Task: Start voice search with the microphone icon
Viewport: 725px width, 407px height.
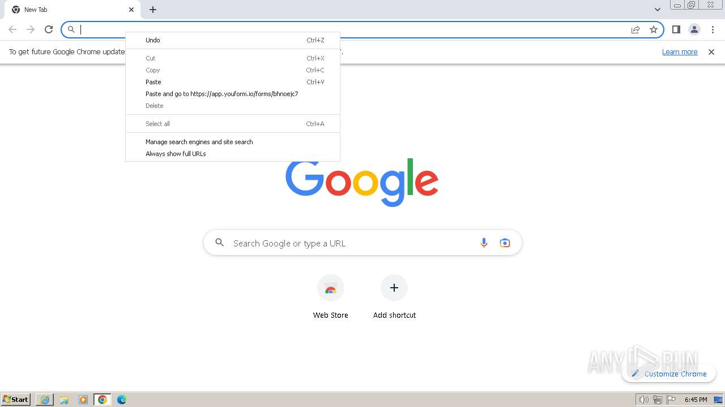Action: pos(484,243)
